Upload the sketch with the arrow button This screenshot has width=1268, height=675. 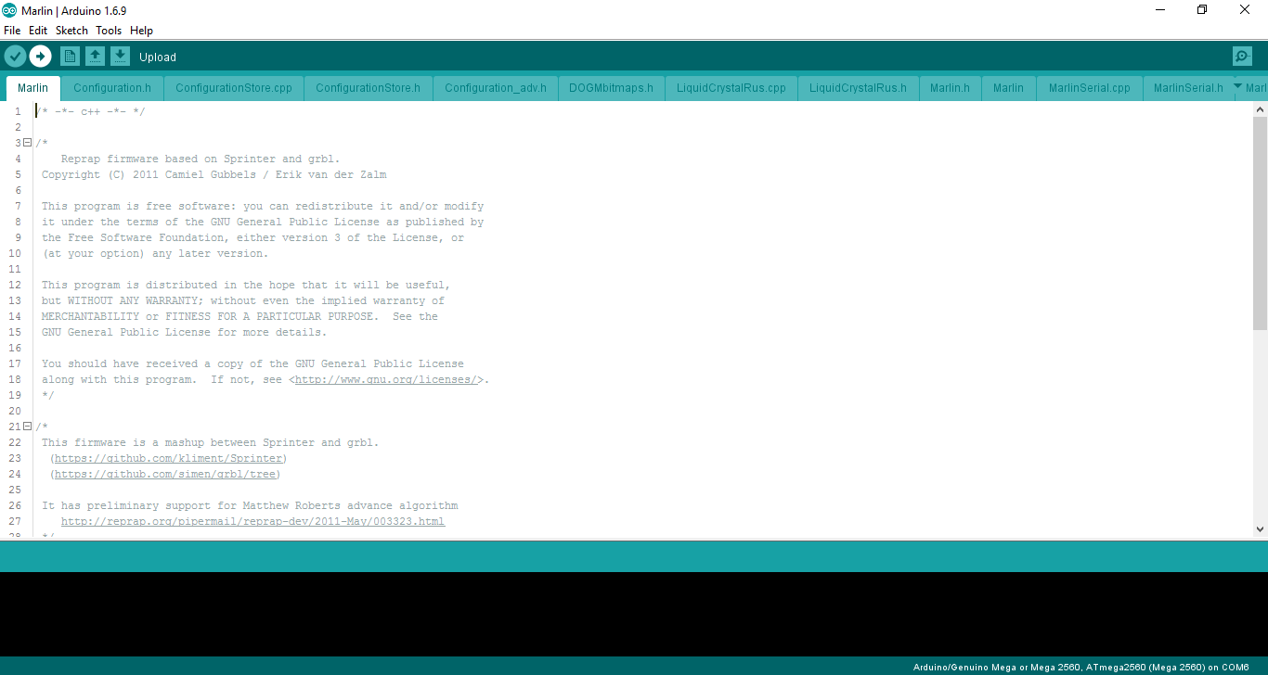pyautogui.click(x=40, y=57)
